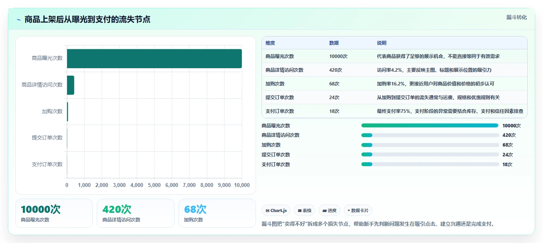Click the 18次 progress bar for 支付订单次数

pyautogui.click(x=430, y=164)
